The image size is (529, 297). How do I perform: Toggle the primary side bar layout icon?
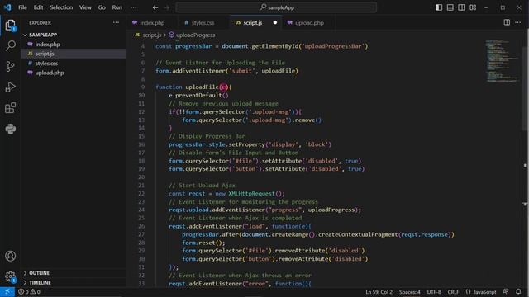coord(439,7)
